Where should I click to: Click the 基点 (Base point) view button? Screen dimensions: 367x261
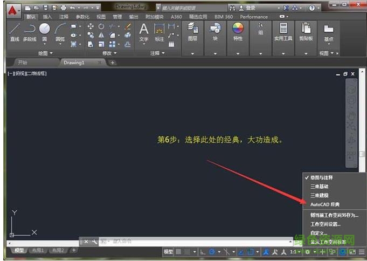tap(329, 33)
